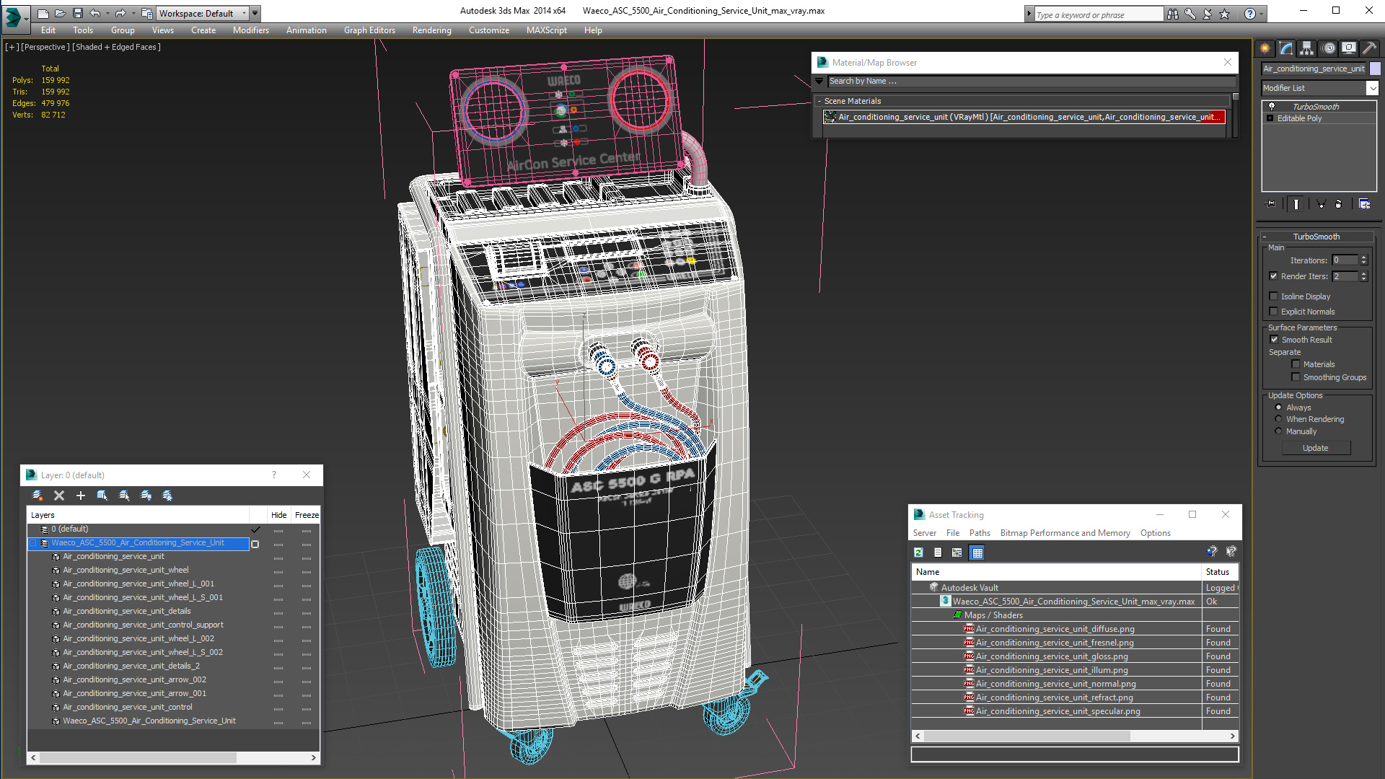The width and height of the screenshot is (1385, 779).
Task: Open the Rendering menu
Action: (x=431, y=30)
